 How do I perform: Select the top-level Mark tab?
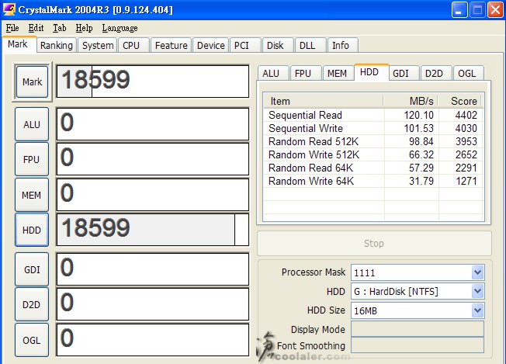(19, 44)
